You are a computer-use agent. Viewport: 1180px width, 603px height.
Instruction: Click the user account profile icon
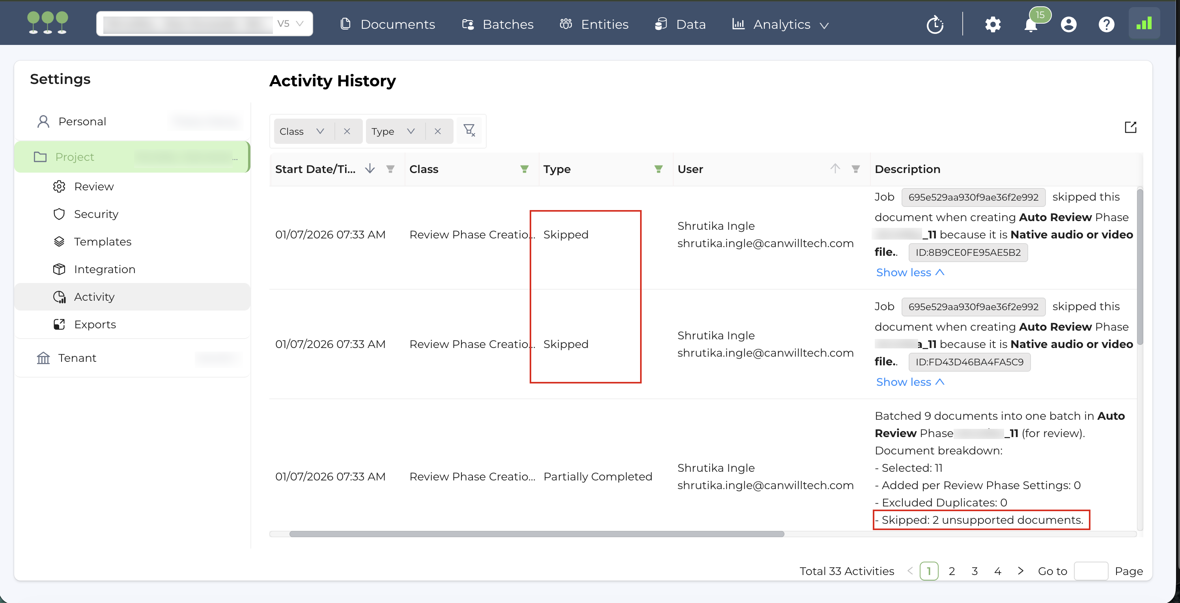coord(1068,24)
